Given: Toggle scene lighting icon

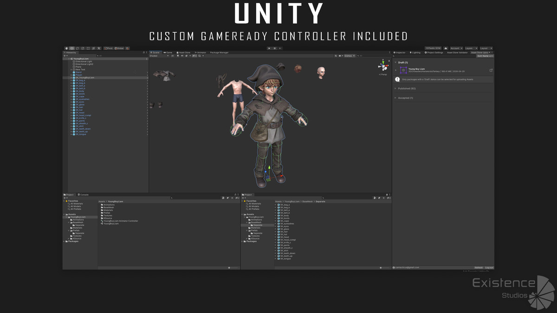Looking at the screenshot, I should coord(178,56).
